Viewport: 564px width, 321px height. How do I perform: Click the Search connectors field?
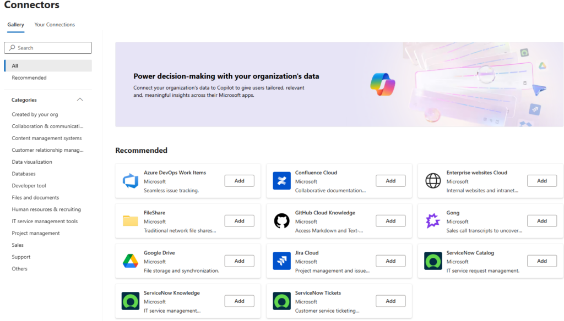(48, 48)
